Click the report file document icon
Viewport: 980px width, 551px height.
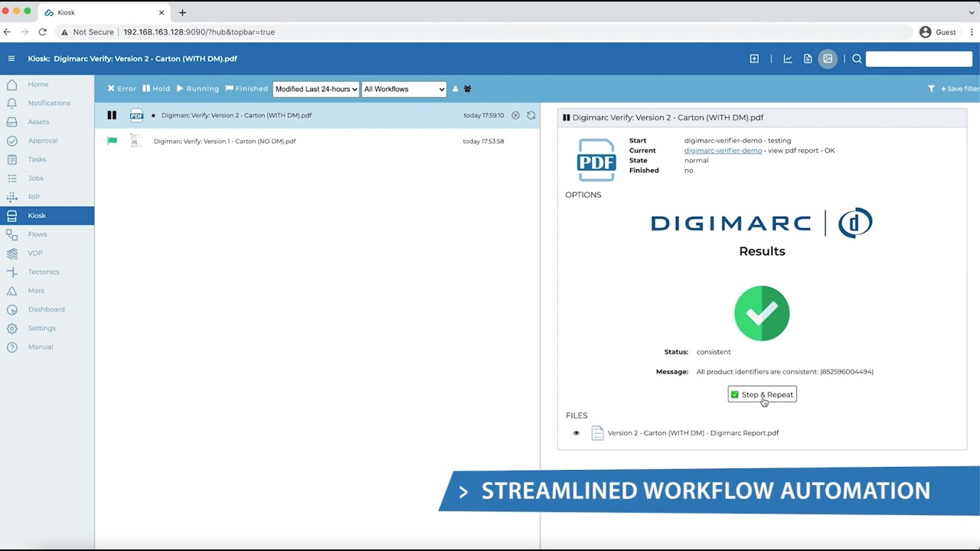pos(597,433)
